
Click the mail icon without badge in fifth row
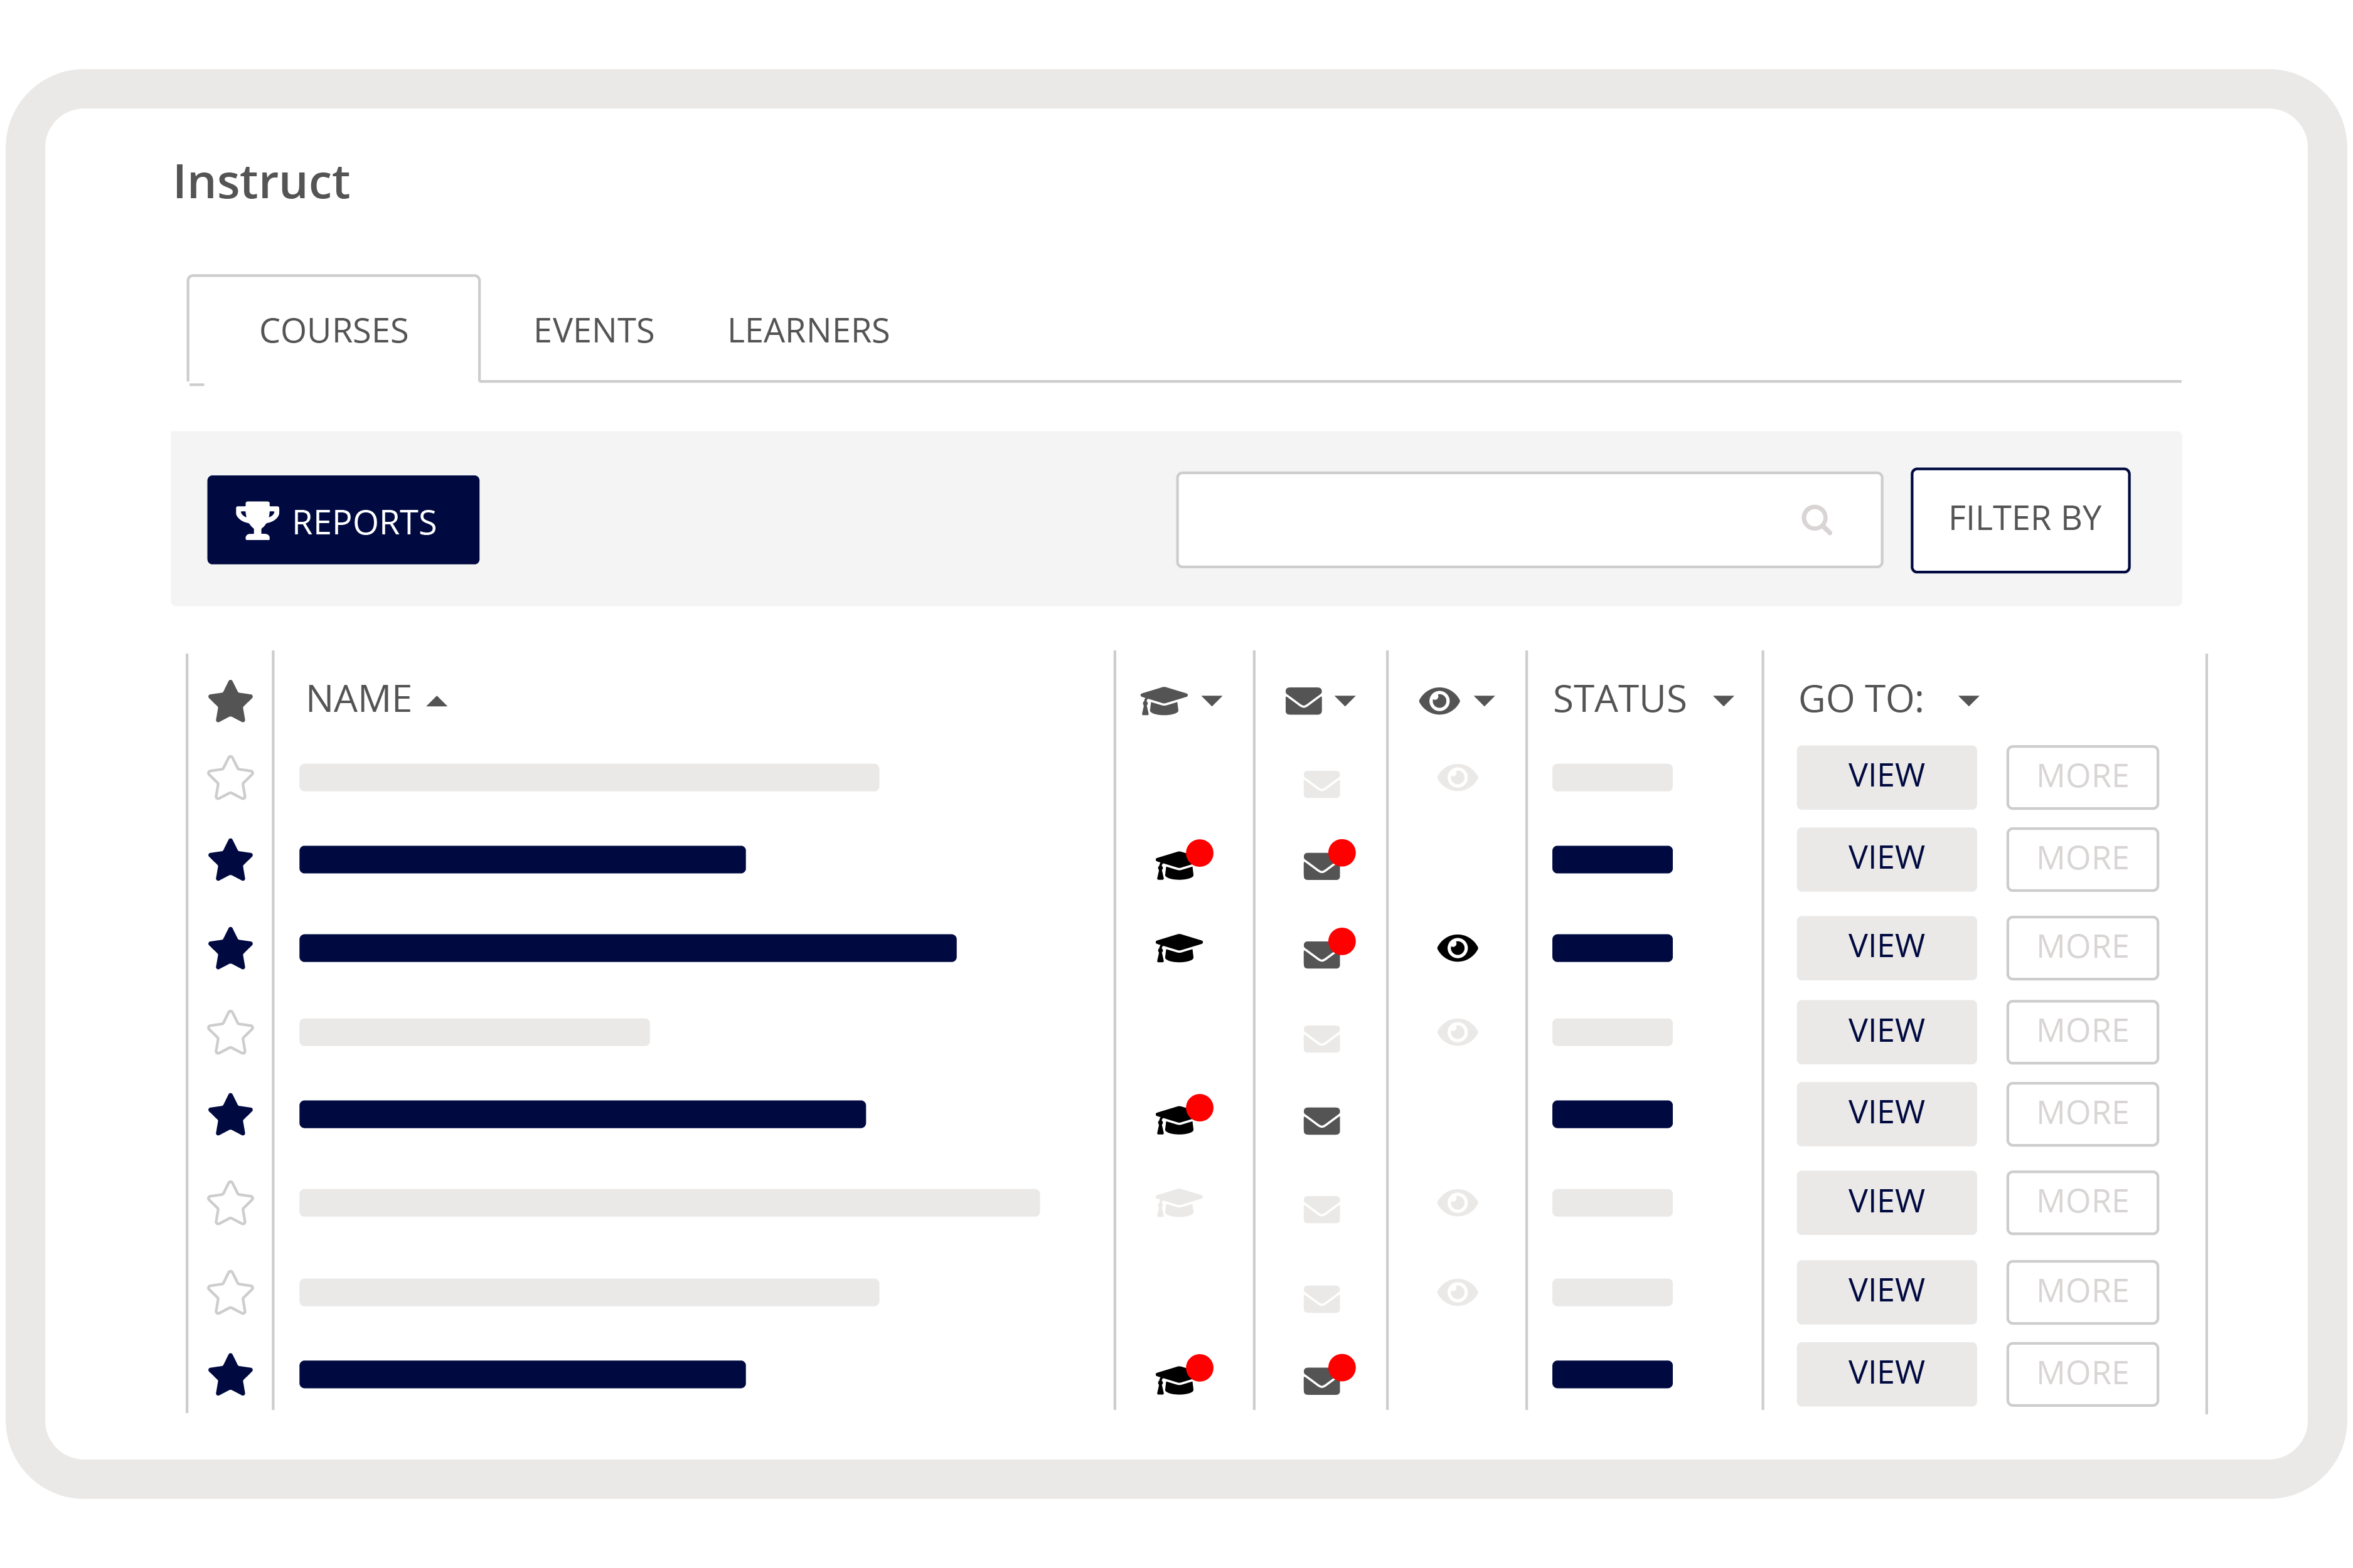(x=1321, y=1121)
